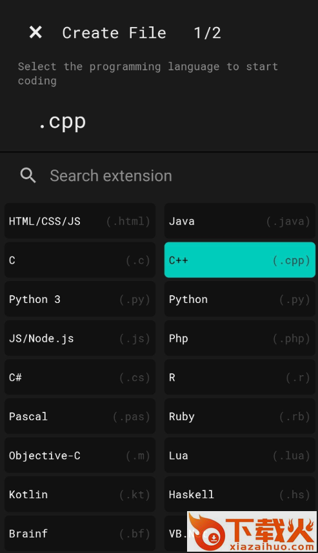Choose Python 3 language tile

[x=80, y=299]
